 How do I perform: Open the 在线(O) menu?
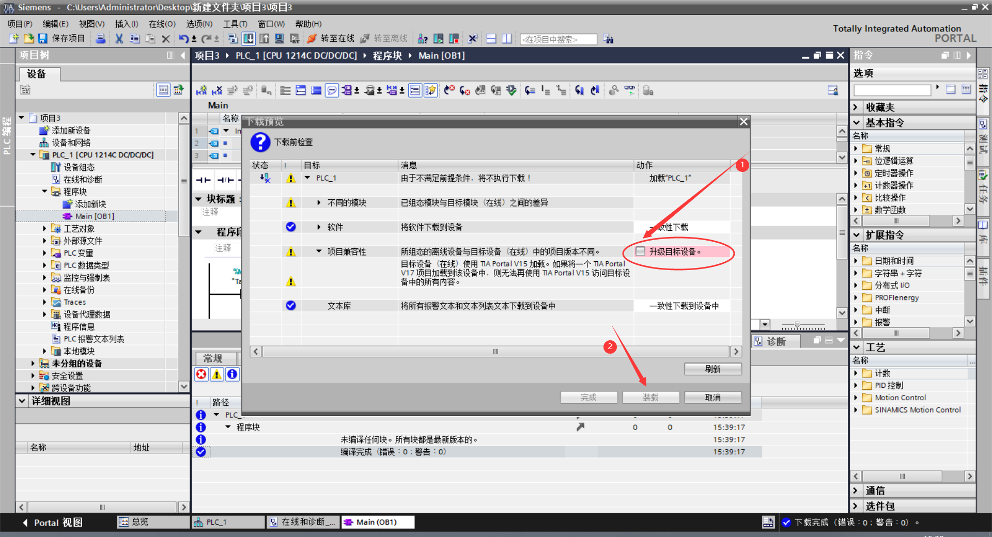pyautogui.click(x=162, y=24)
